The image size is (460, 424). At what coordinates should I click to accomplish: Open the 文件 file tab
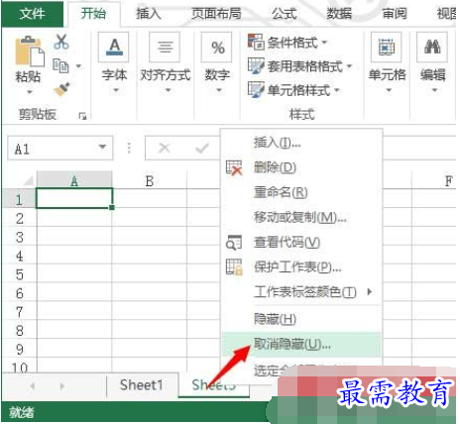[32, 14]
